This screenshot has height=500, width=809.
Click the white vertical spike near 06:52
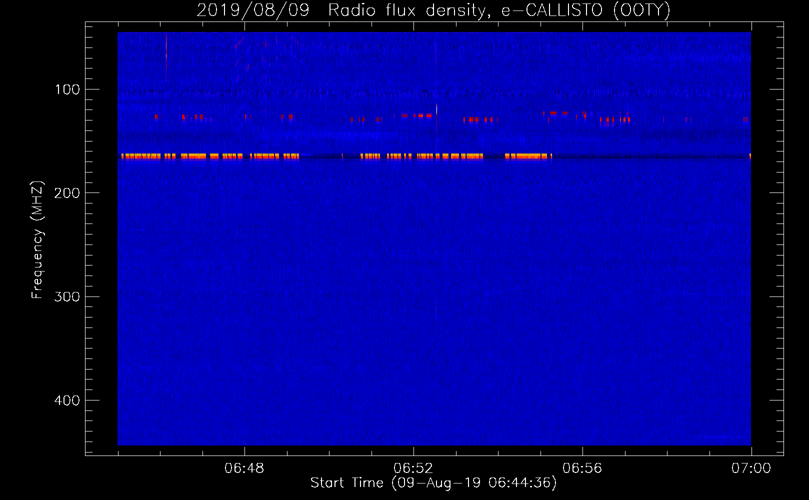tap(436, 109)
